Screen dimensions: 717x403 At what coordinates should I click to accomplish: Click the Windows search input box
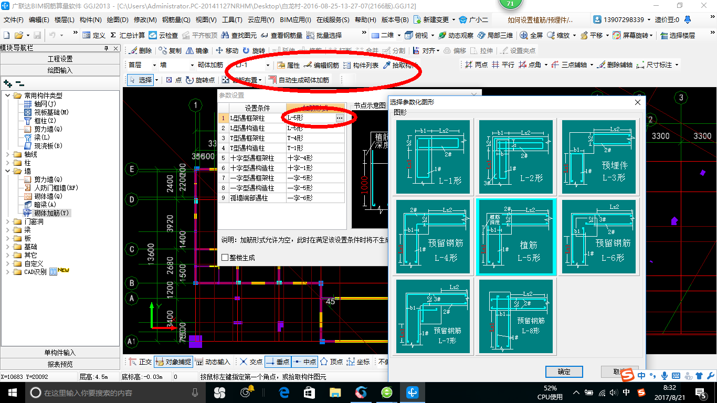point(114,393)
